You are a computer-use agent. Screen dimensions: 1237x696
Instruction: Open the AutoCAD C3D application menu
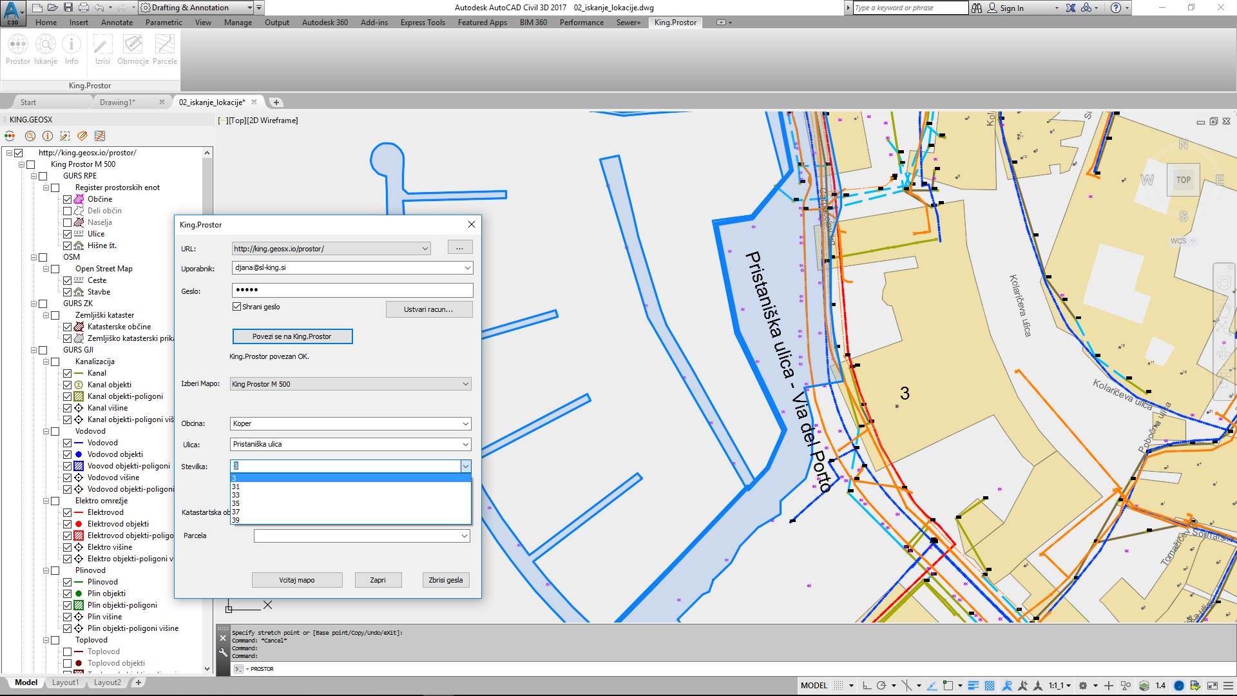[13, 12]
